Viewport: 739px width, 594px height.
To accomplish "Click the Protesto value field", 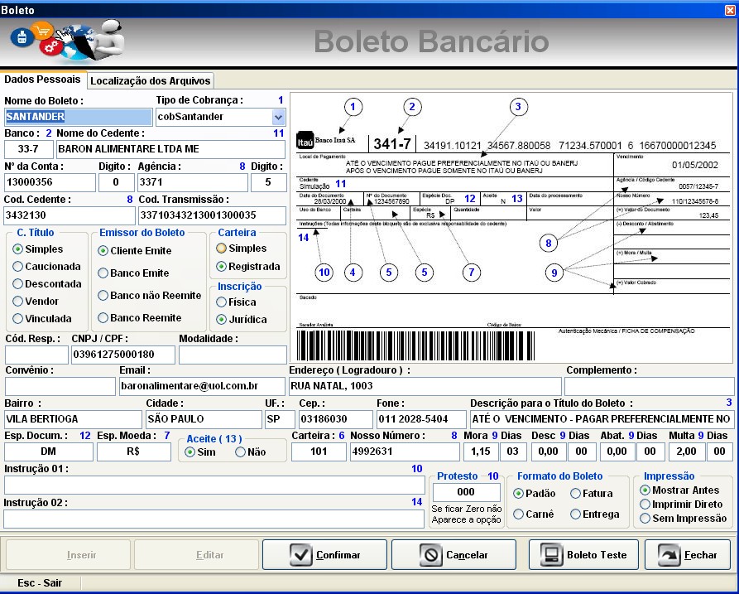I will [x=467, y=493].
